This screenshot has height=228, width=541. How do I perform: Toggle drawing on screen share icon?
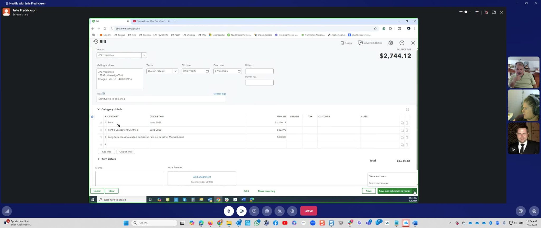pos(486,12)
